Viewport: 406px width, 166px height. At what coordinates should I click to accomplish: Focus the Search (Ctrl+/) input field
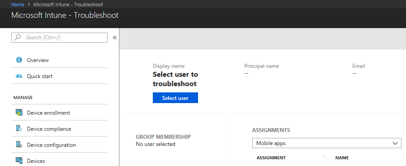[x=59, y=37]
